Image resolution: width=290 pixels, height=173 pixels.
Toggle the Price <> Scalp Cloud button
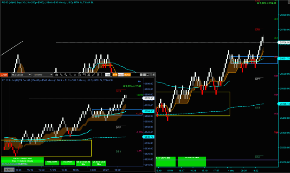pos(22,159)
